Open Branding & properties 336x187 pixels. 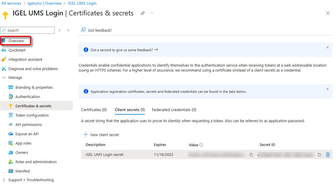click(x=34, y=87)
